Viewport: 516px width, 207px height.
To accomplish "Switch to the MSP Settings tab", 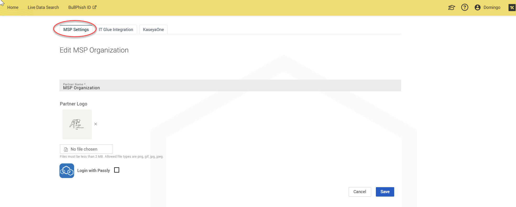I will point(76,29).
